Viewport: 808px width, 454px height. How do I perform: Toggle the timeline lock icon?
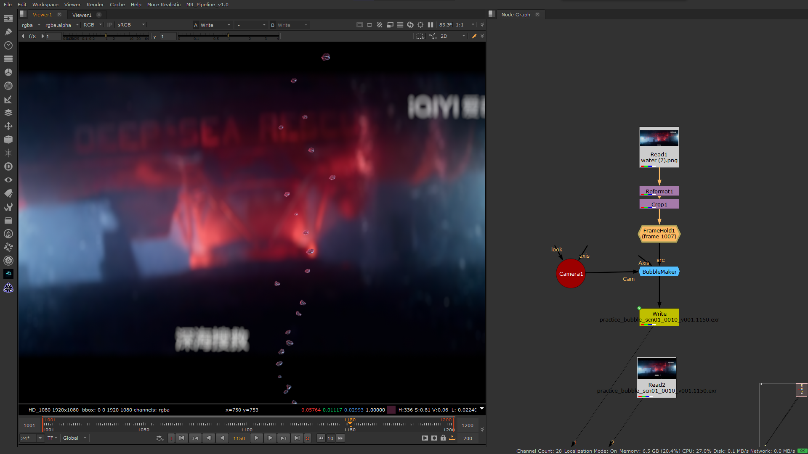(443, 438)
